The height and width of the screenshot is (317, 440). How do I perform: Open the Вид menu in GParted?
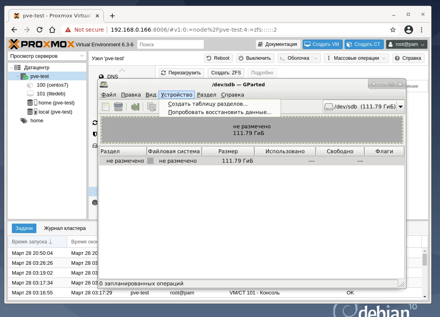(151, 95)
